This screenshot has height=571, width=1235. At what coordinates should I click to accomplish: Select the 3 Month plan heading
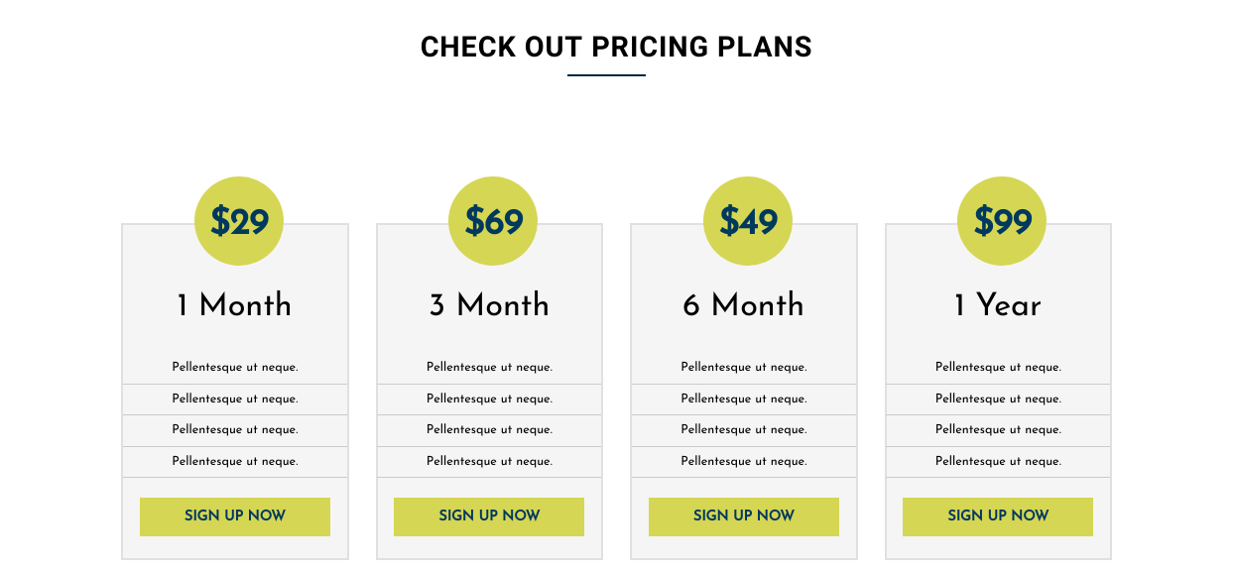coord(489,305)
